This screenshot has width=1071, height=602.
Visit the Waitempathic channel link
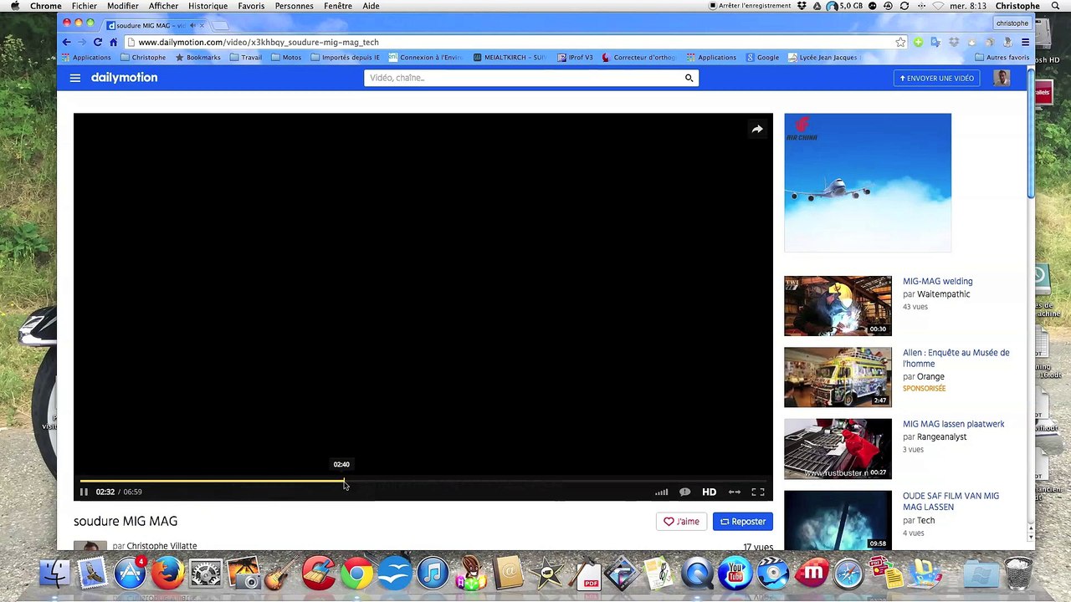pos(943,294)
